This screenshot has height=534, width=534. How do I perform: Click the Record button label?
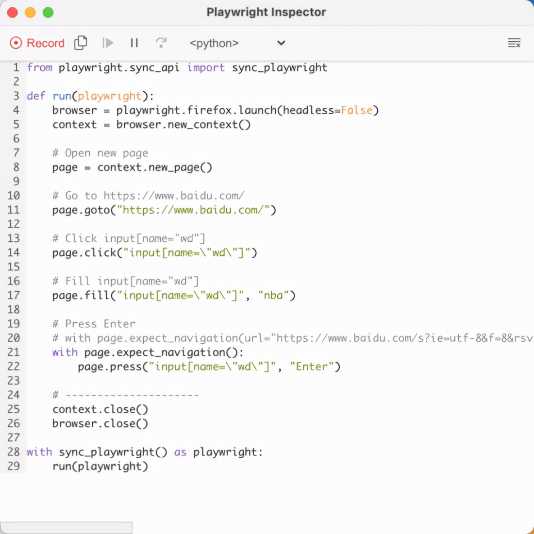pyautogui.click(x=46, y=43)
